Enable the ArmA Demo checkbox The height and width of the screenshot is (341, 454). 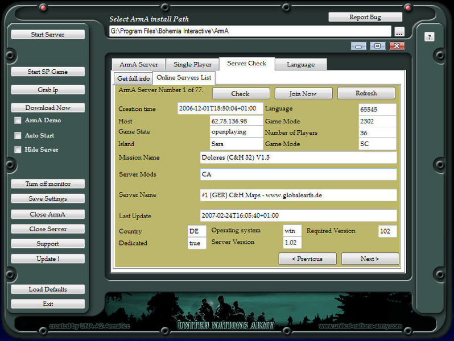[18, 120]
